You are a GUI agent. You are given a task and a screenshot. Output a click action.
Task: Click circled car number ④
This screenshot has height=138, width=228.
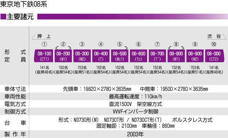101,44
